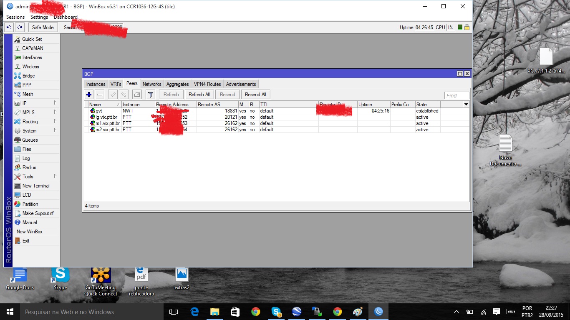Open Task View on the taskbar
Viewport: 570px width, 320px height.
point(174,312)
